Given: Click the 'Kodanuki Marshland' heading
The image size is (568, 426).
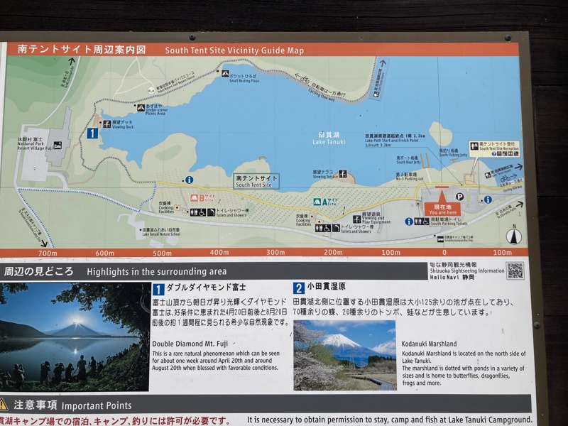Looking at the screenshot, I should click(429, 344).
